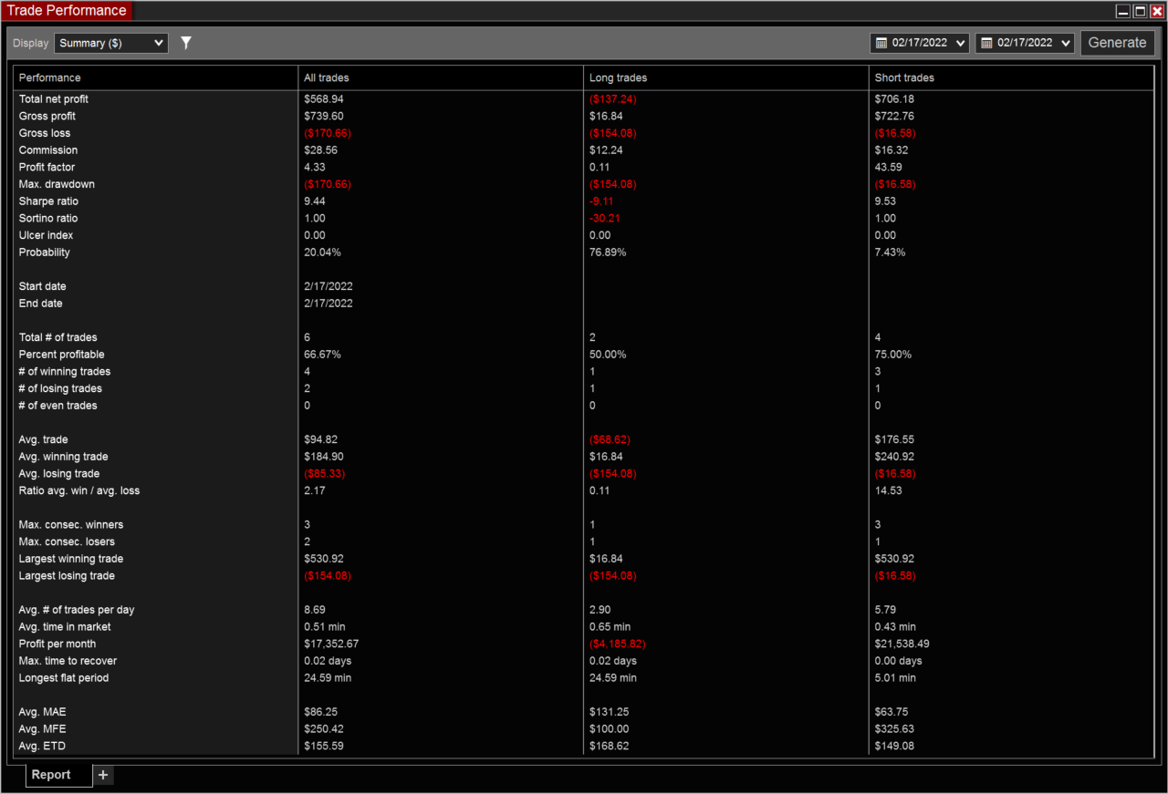Open the start date picker calendar
The width and height of the screenshot is (1168, 794).
(x=920, y=43)
